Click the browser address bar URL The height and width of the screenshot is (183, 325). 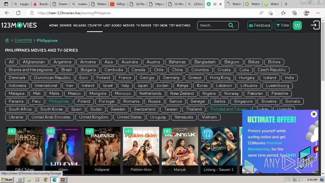pos(74,13)
